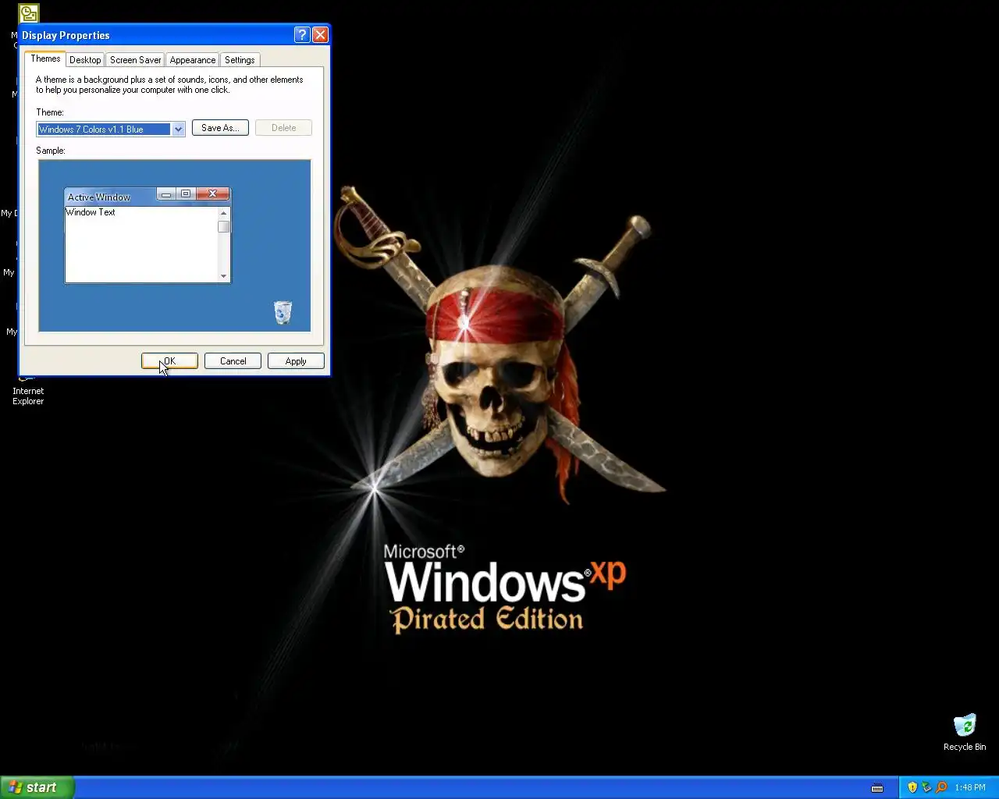Confirm with the OK button
This screenshot has width=999, height=799.
[169, 361]
